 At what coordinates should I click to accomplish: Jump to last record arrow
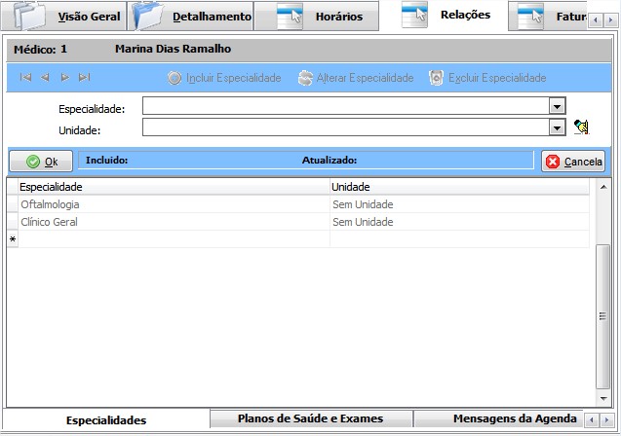pyautogui.click(x=84, y=78)
